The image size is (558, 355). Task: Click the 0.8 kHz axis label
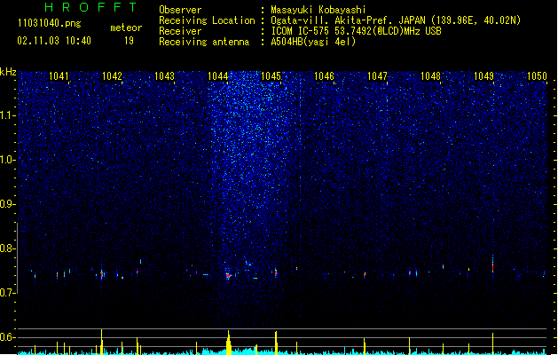[x=7, y=248]
